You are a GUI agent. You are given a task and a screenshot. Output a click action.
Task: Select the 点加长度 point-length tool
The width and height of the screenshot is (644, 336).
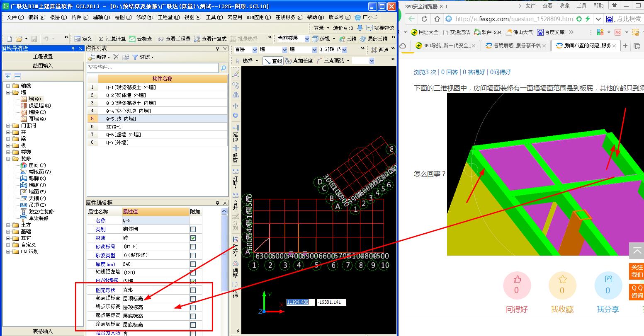tap(299, 61)
